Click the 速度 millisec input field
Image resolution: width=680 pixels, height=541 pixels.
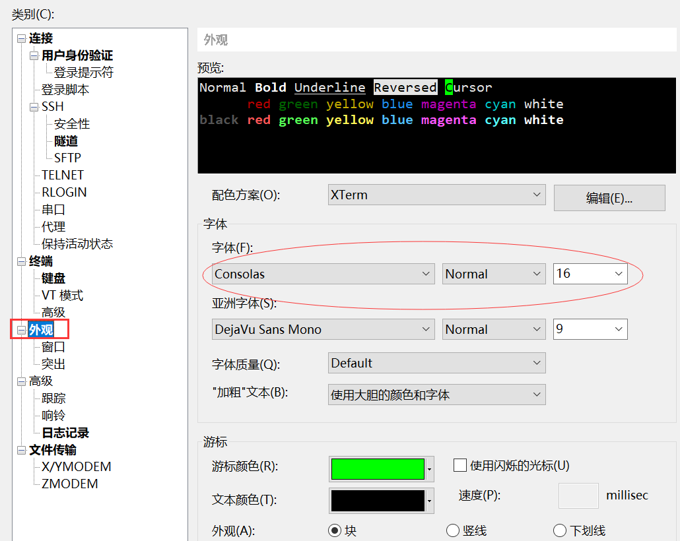pos(578,495)
